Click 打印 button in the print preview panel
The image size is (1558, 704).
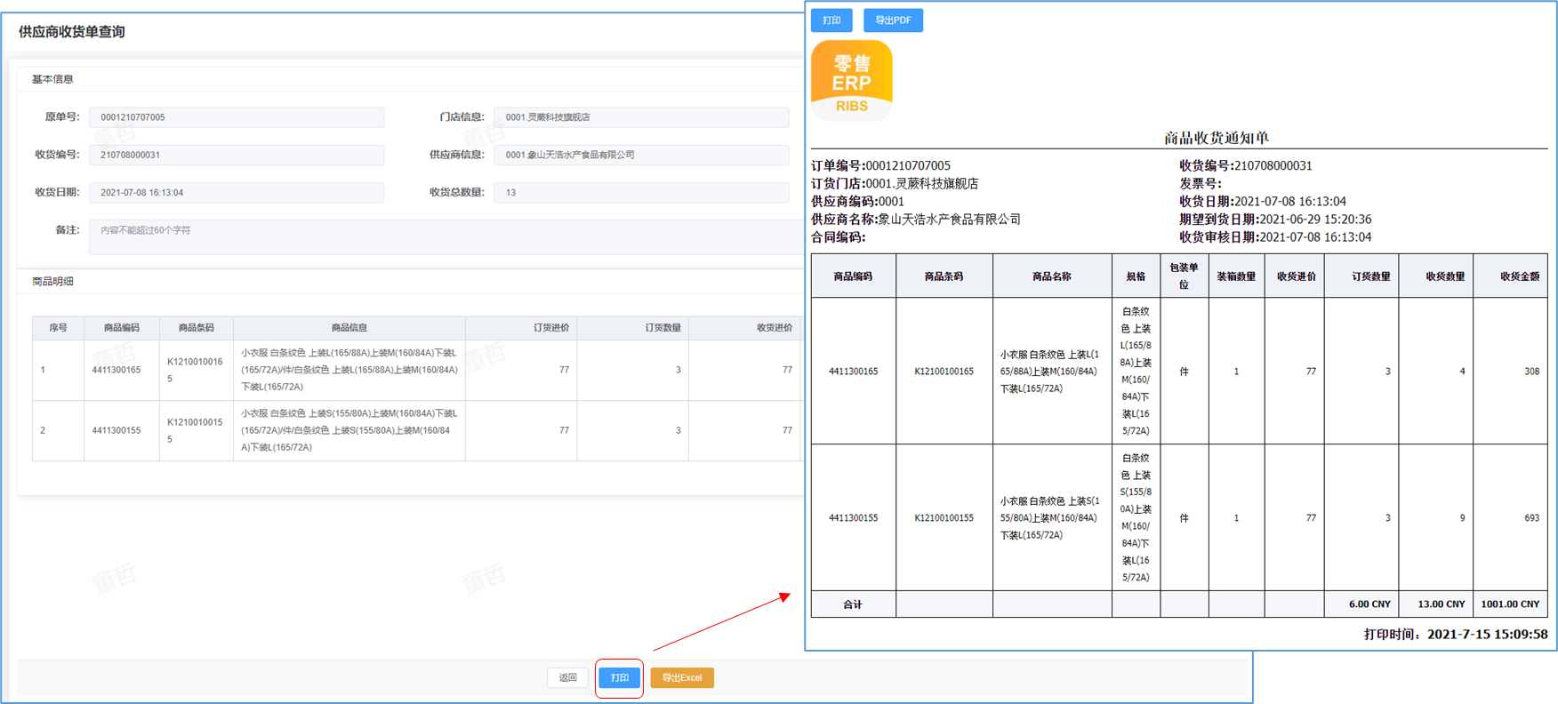[831, 20]
